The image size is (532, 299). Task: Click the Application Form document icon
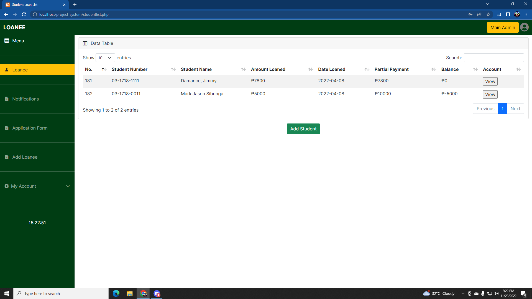(6, 128)
